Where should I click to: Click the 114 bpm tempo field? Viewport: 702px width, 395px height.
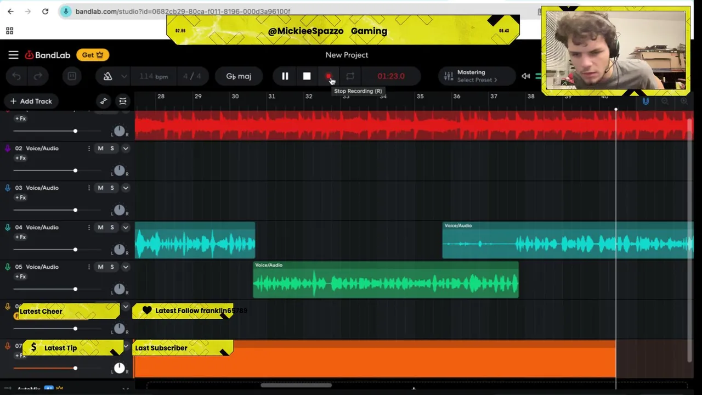click(x=154, y=76)
